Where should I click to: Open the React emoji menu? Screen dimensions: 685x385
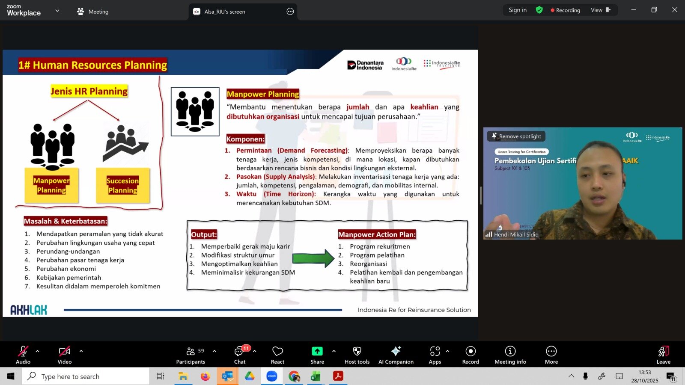pos(277,355)
